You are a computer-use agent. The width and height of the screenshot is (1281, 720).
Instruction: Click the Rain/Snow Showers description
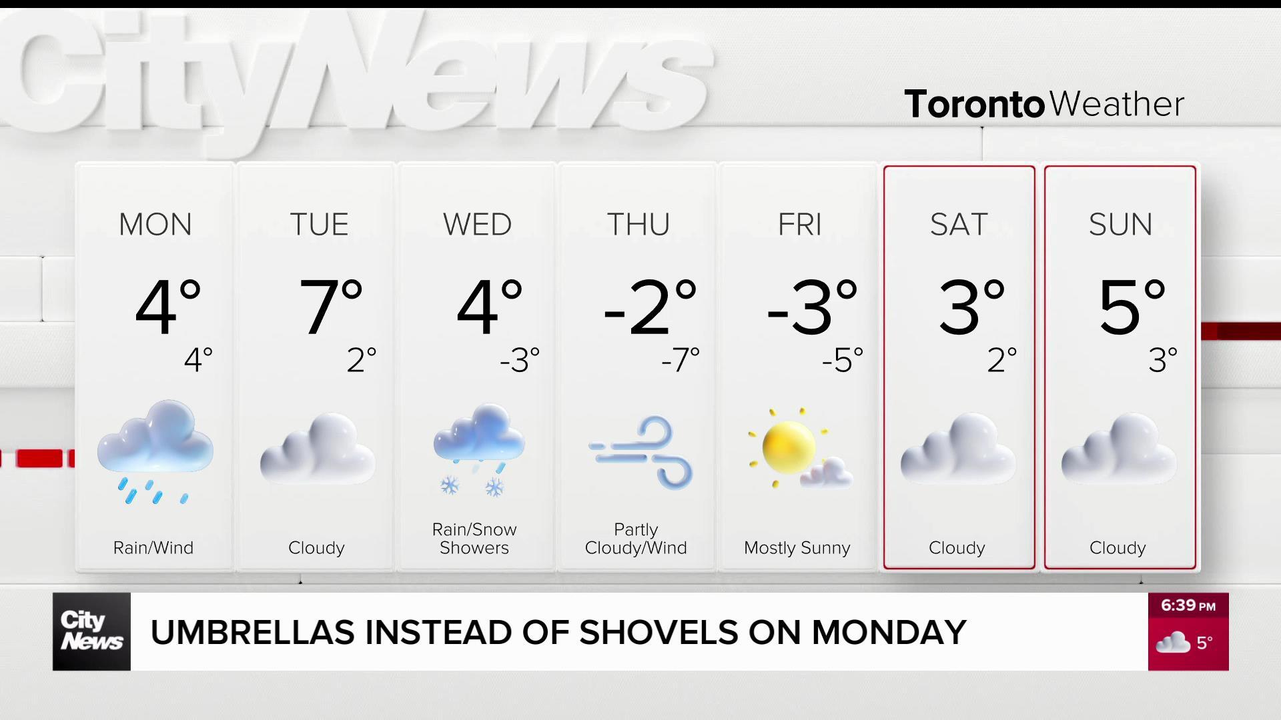474,539
